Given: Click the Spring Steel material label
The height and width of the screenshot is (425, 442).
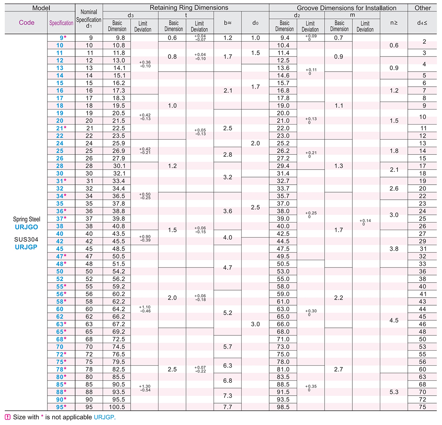Looking at the screenshot, I should tap(27, 219).
